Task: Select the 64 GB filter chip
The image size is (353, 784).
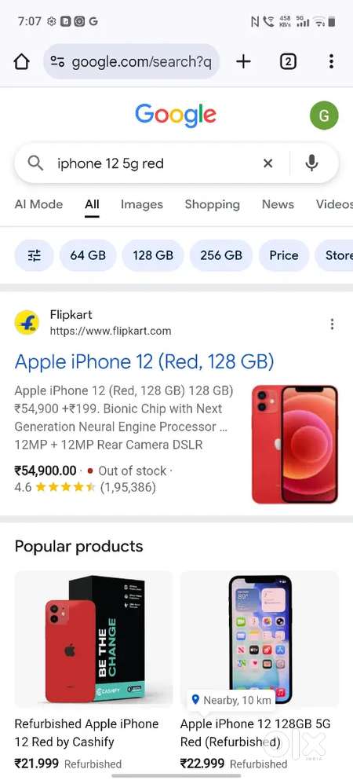Action: 88,255
